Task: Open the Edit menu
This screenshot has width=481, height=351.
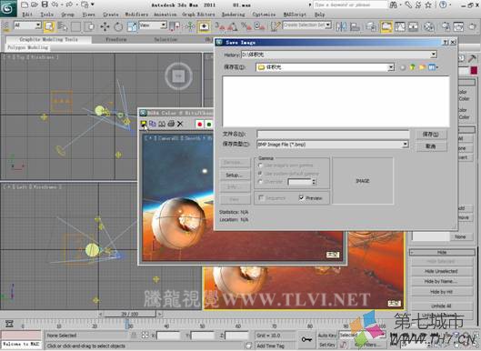Action: coord(27,15)
